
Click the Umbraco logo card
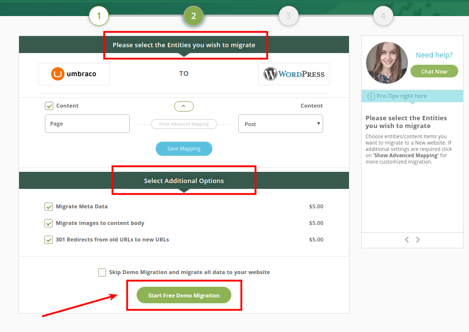click(74, 74)
